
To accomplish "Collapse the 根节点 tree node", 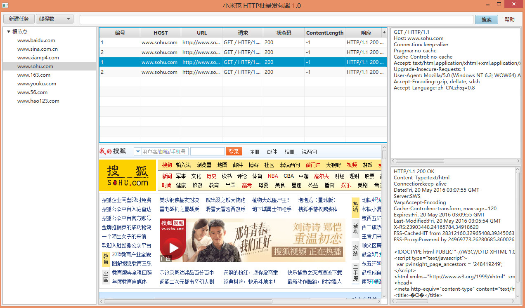I will 9,31.
